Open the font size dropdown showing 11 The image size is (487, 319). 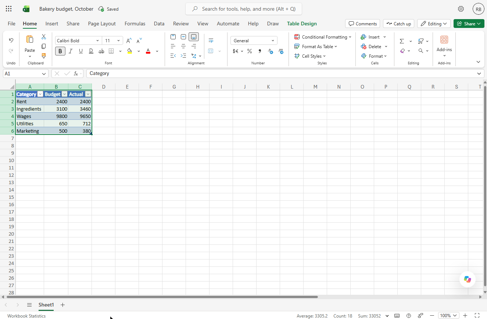118,41
